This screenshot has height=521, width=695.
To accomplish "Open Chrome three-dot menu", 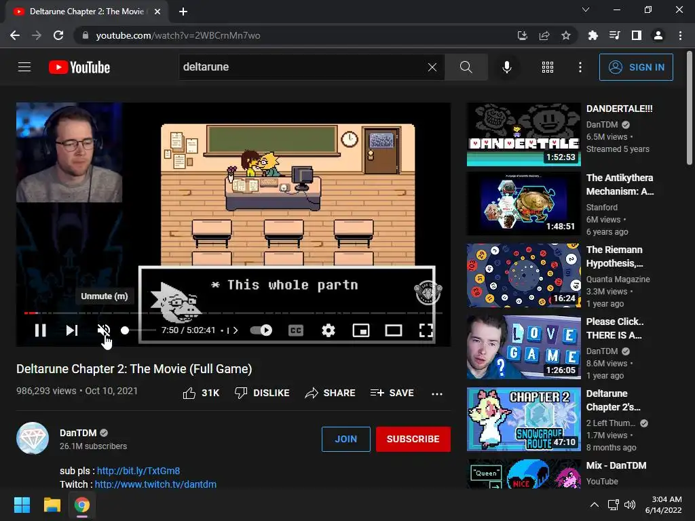I will click(x=680, y=35).
